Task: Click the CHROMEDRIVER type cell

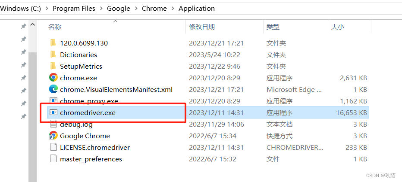Action: pyautogui.click(x=295, y=148)
